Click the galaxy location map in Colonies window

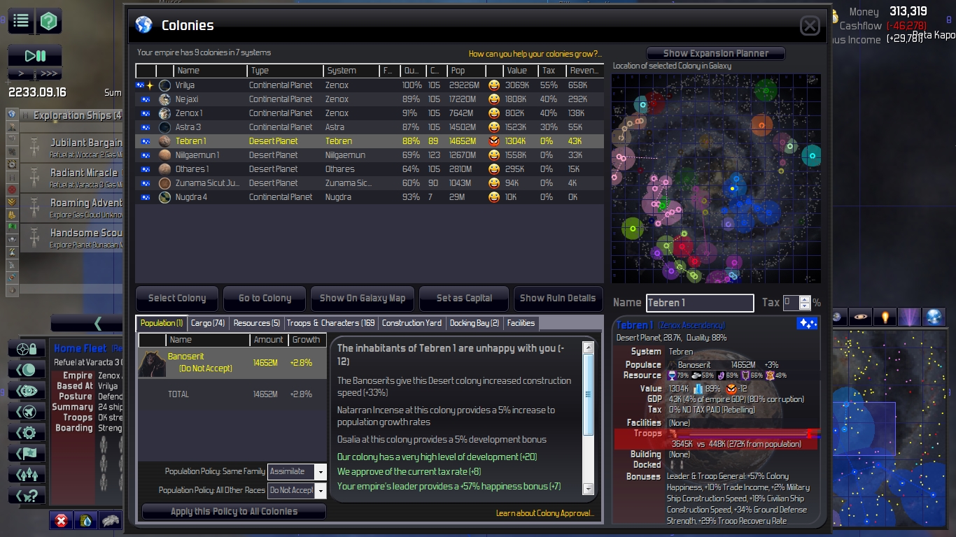click(x=716, y=178)
